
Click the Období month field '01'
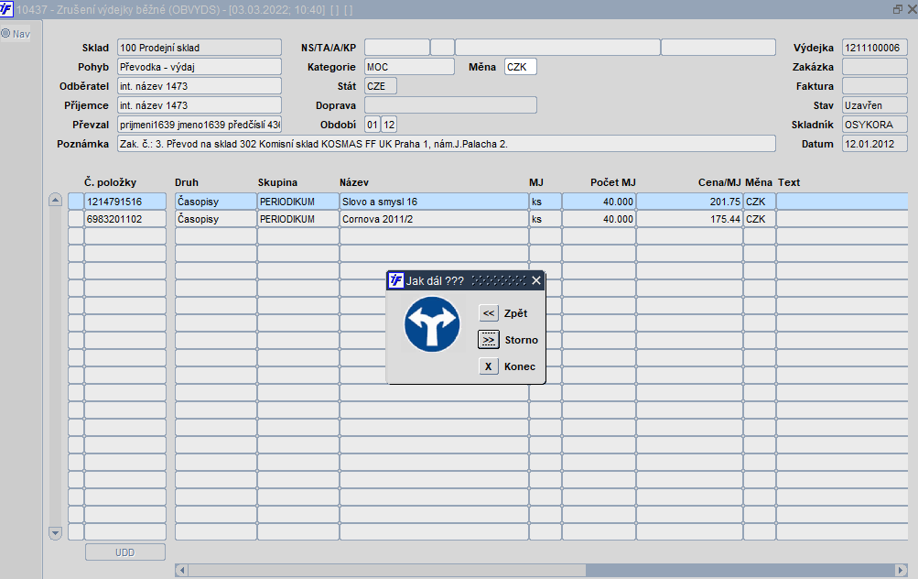click(373, 125)
